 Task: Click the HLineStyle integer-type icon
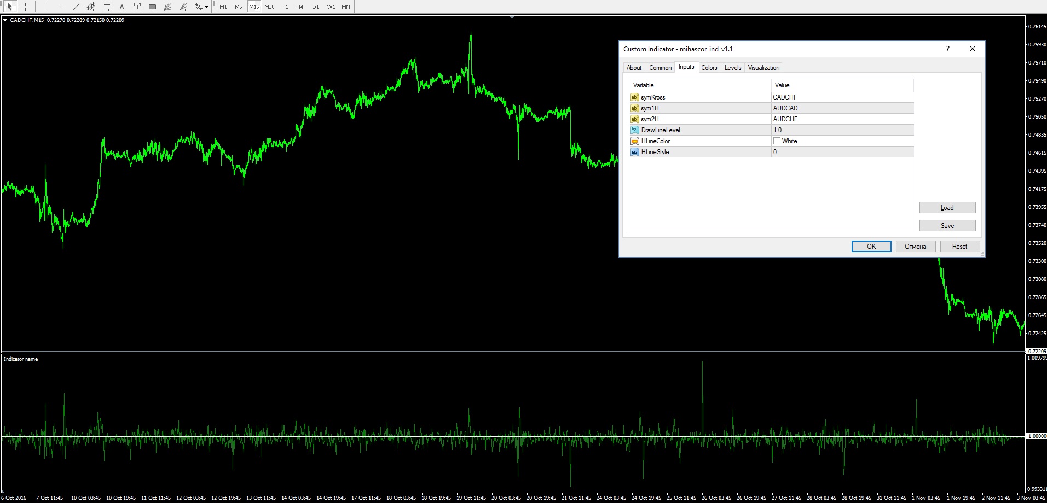pyautogui.click(x=634, y=152)
